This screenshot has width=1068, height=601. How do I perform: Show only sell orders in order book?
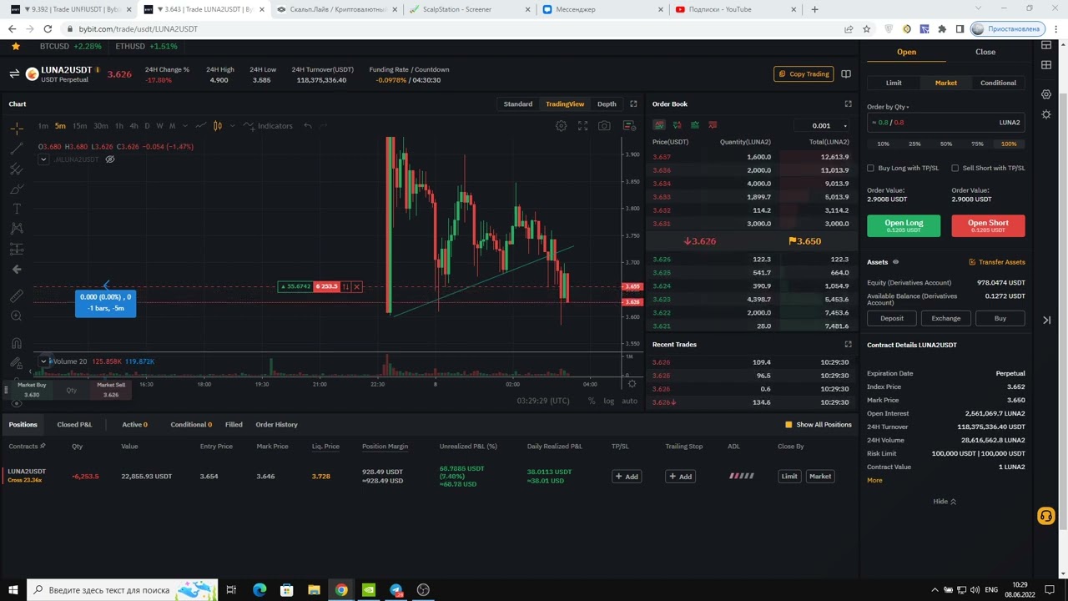713,125
